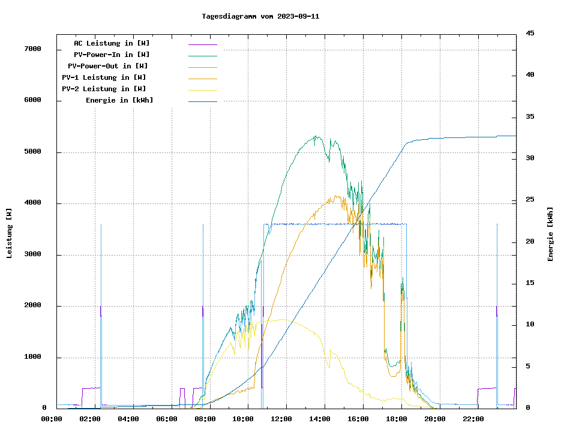576x432 pixels.
Task: Click the left axis label "Leistung [W]"
Action: tap(10, 233)
